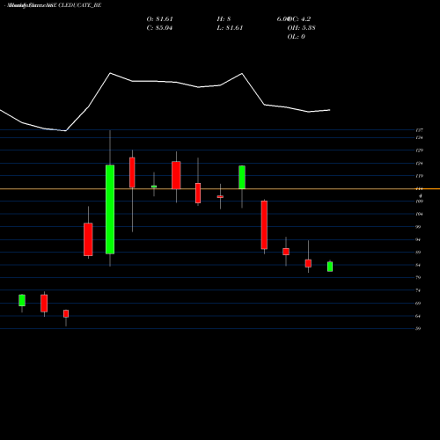Select the close value C: 85.04

[159, 28]
